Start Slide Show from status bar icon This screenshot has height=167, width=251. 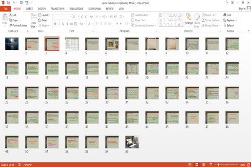tap(211, 164)
